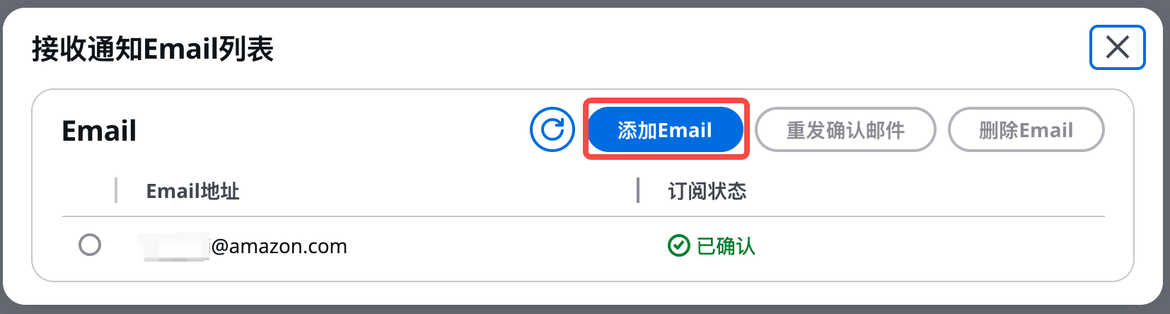Click the 重发确认邮件 button

845,129
